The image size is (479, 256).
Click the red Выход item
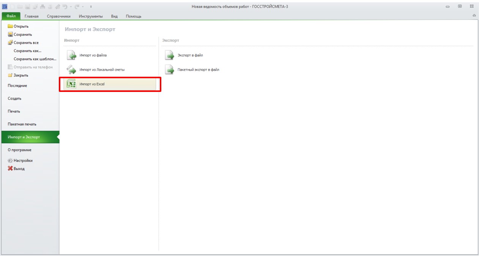pyautogui.click(x=16, y=169)
